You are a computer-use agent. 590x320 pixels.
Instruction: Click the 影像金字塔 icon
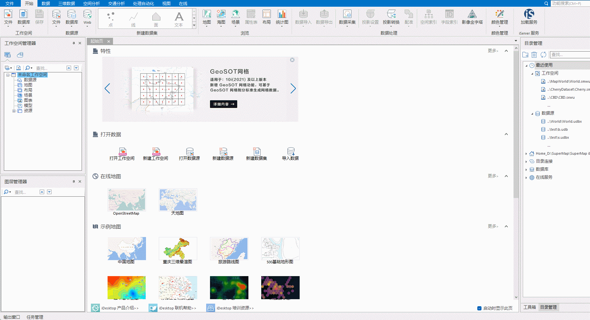point(472,14)
